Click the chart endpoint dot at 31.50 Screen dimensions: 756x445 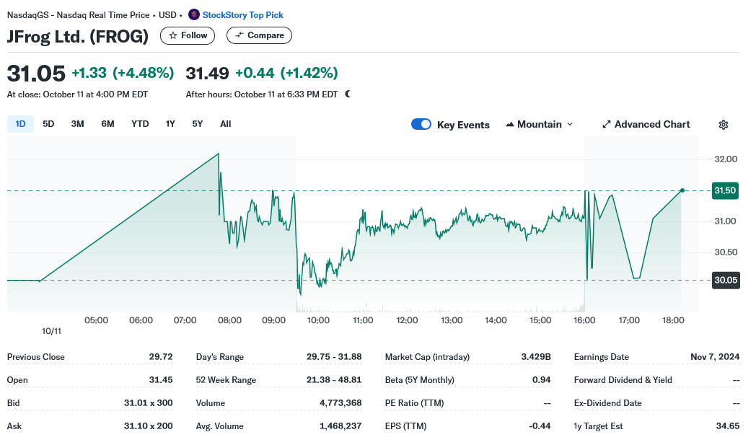tap(682, 190)
